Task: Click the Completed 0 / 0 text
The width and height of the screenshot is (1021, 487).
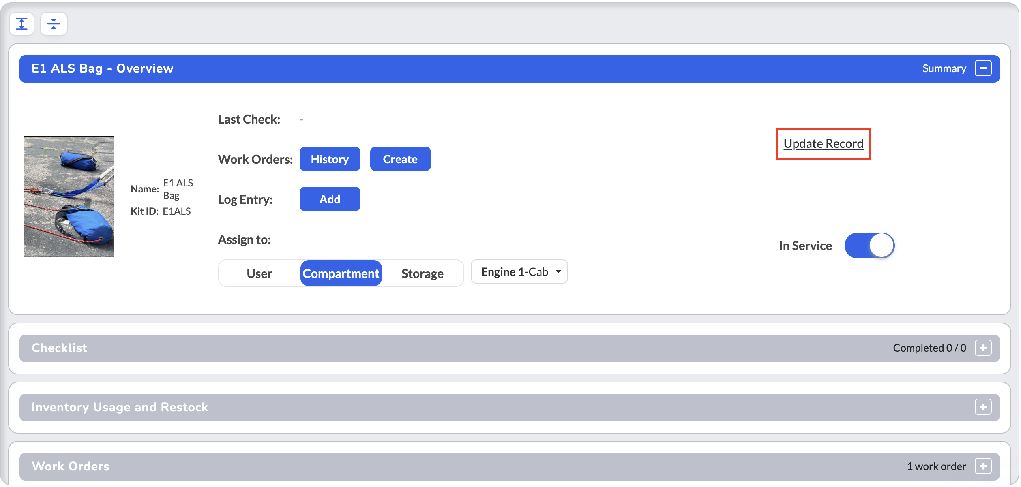Action: point(929,348)
